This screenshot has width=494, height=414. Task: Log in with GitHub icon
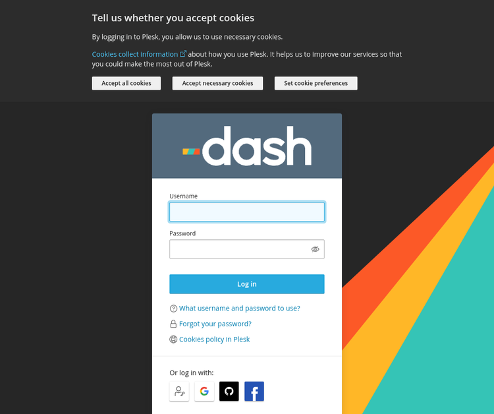tap(229, 392)
